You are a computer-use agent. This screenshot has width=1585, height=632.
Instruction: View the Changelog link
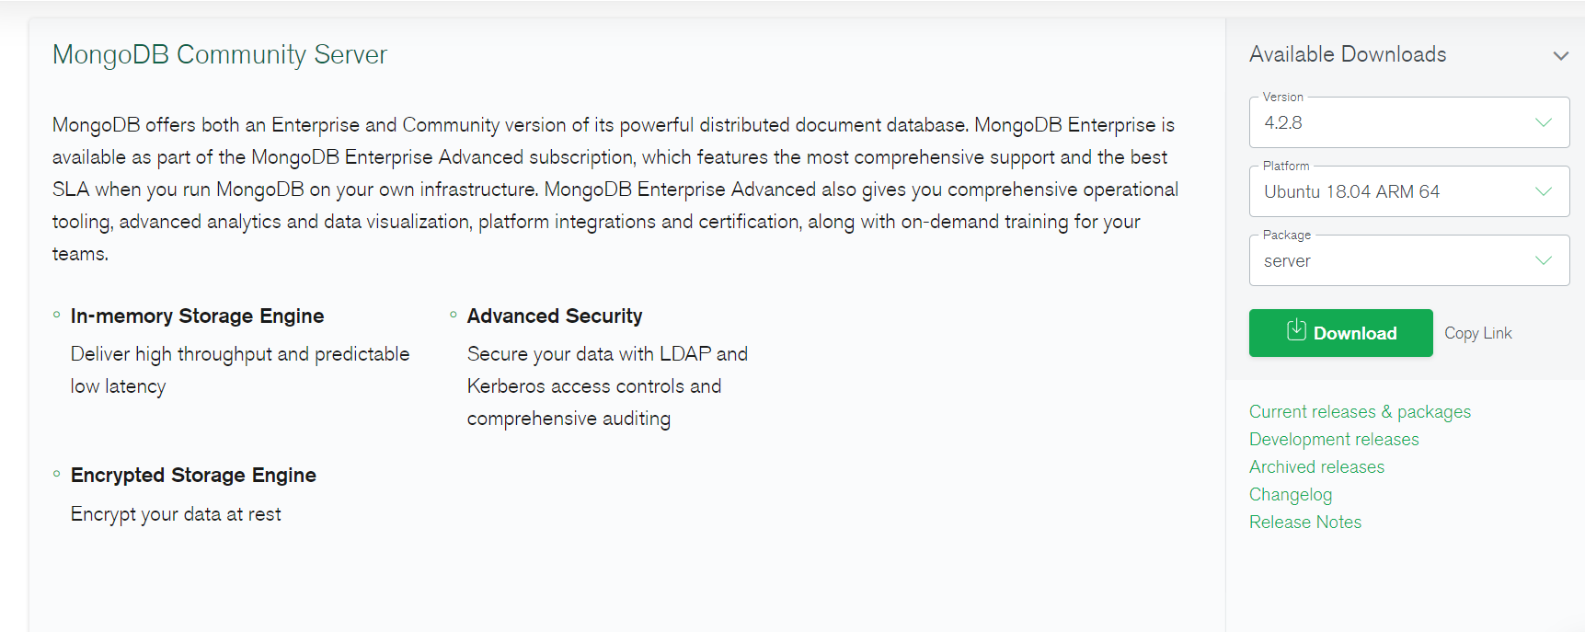pyautogui.click(x=1290, y=495)
